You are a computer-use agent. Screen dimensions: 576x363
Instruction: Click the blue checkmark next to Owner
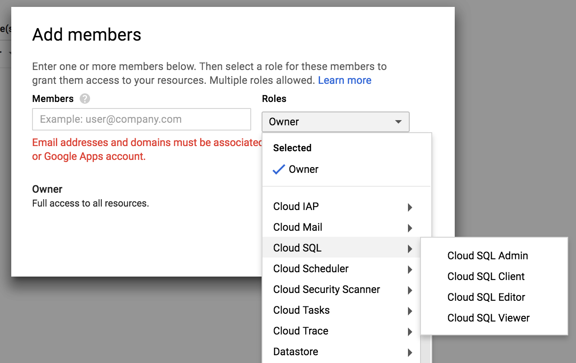(x=278, y=169)
